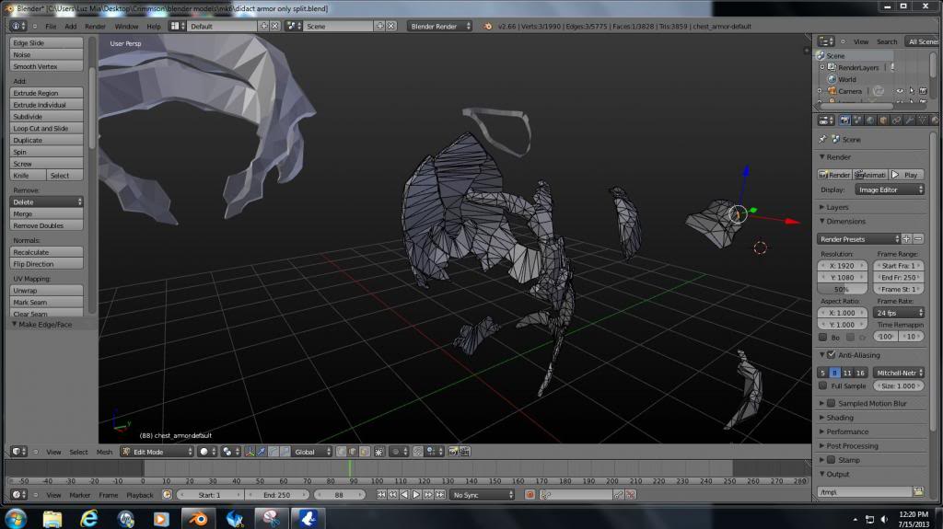Screen dimensions: 943x529
Task: Open the Render menu in top bar
Action: tap(95, 26)
